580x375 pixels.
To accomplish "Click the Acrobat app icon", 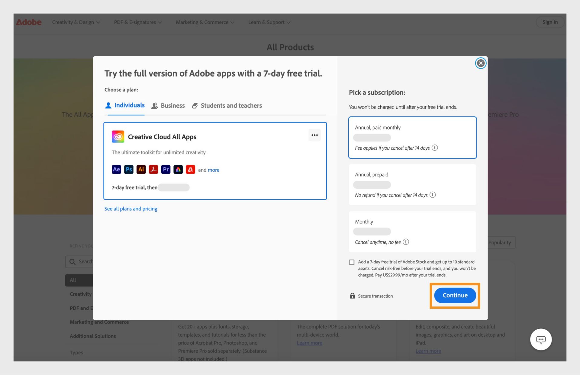I will pyautogui.click(x=153, y=170).
